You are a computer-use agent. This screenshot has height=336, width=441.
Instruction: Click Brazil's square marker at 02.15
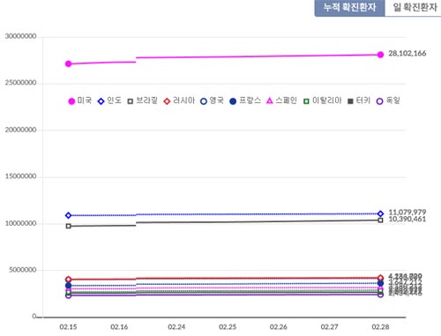coord(68,226)
